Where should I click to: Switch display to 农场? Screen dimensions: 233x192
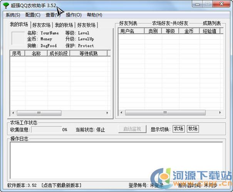click(178, 129)
